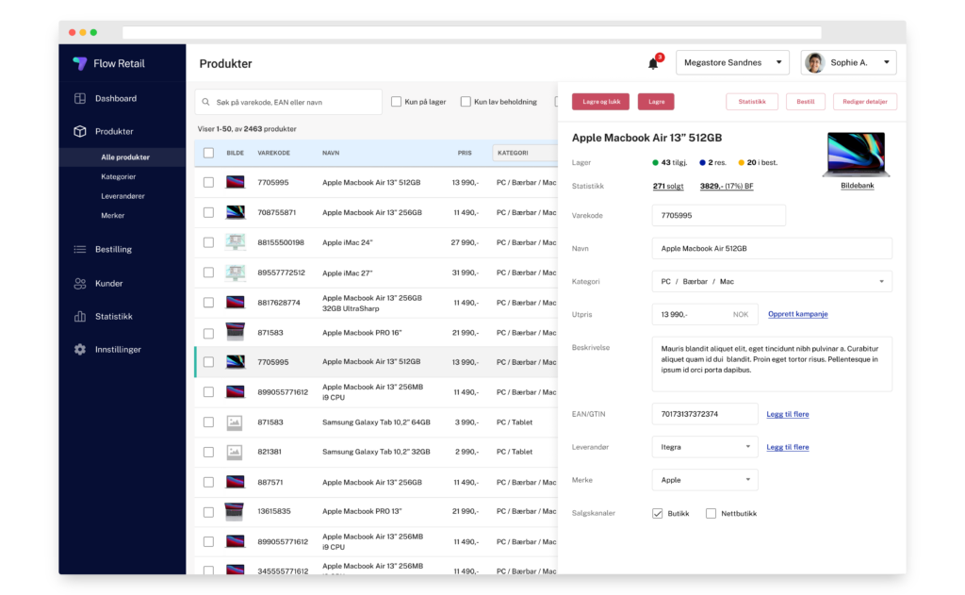This screenshot has height=595, width=965.
Task: Open Innstillinger gear icon
Action: (x=80, y=349)
